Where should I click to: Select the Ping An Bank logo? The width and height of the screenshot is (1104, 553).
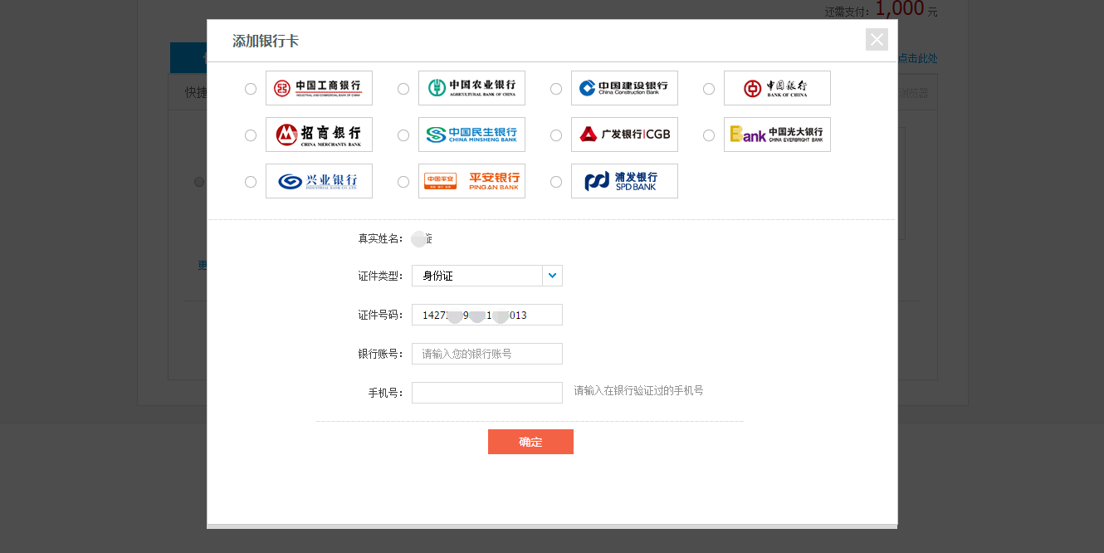[x=471, y=181]
